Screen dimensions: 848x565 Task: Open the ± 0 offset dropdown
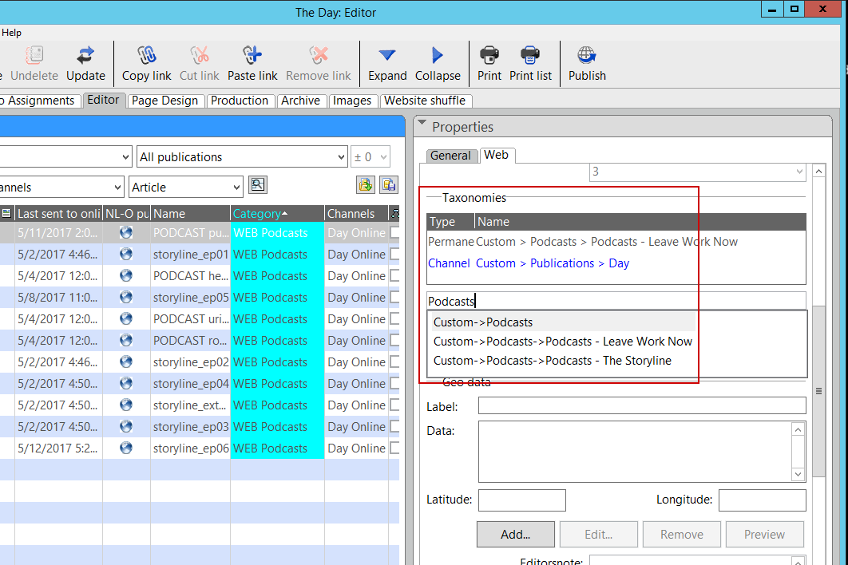[370, 156]
